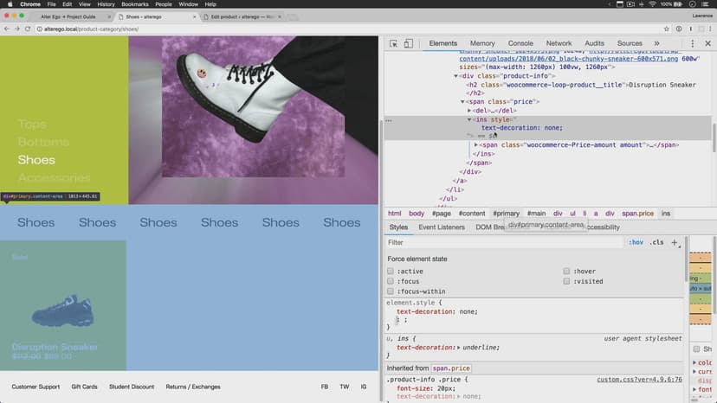Collapse the span class price node
Viewport: 717px width, 403px height.
(462, 102)
